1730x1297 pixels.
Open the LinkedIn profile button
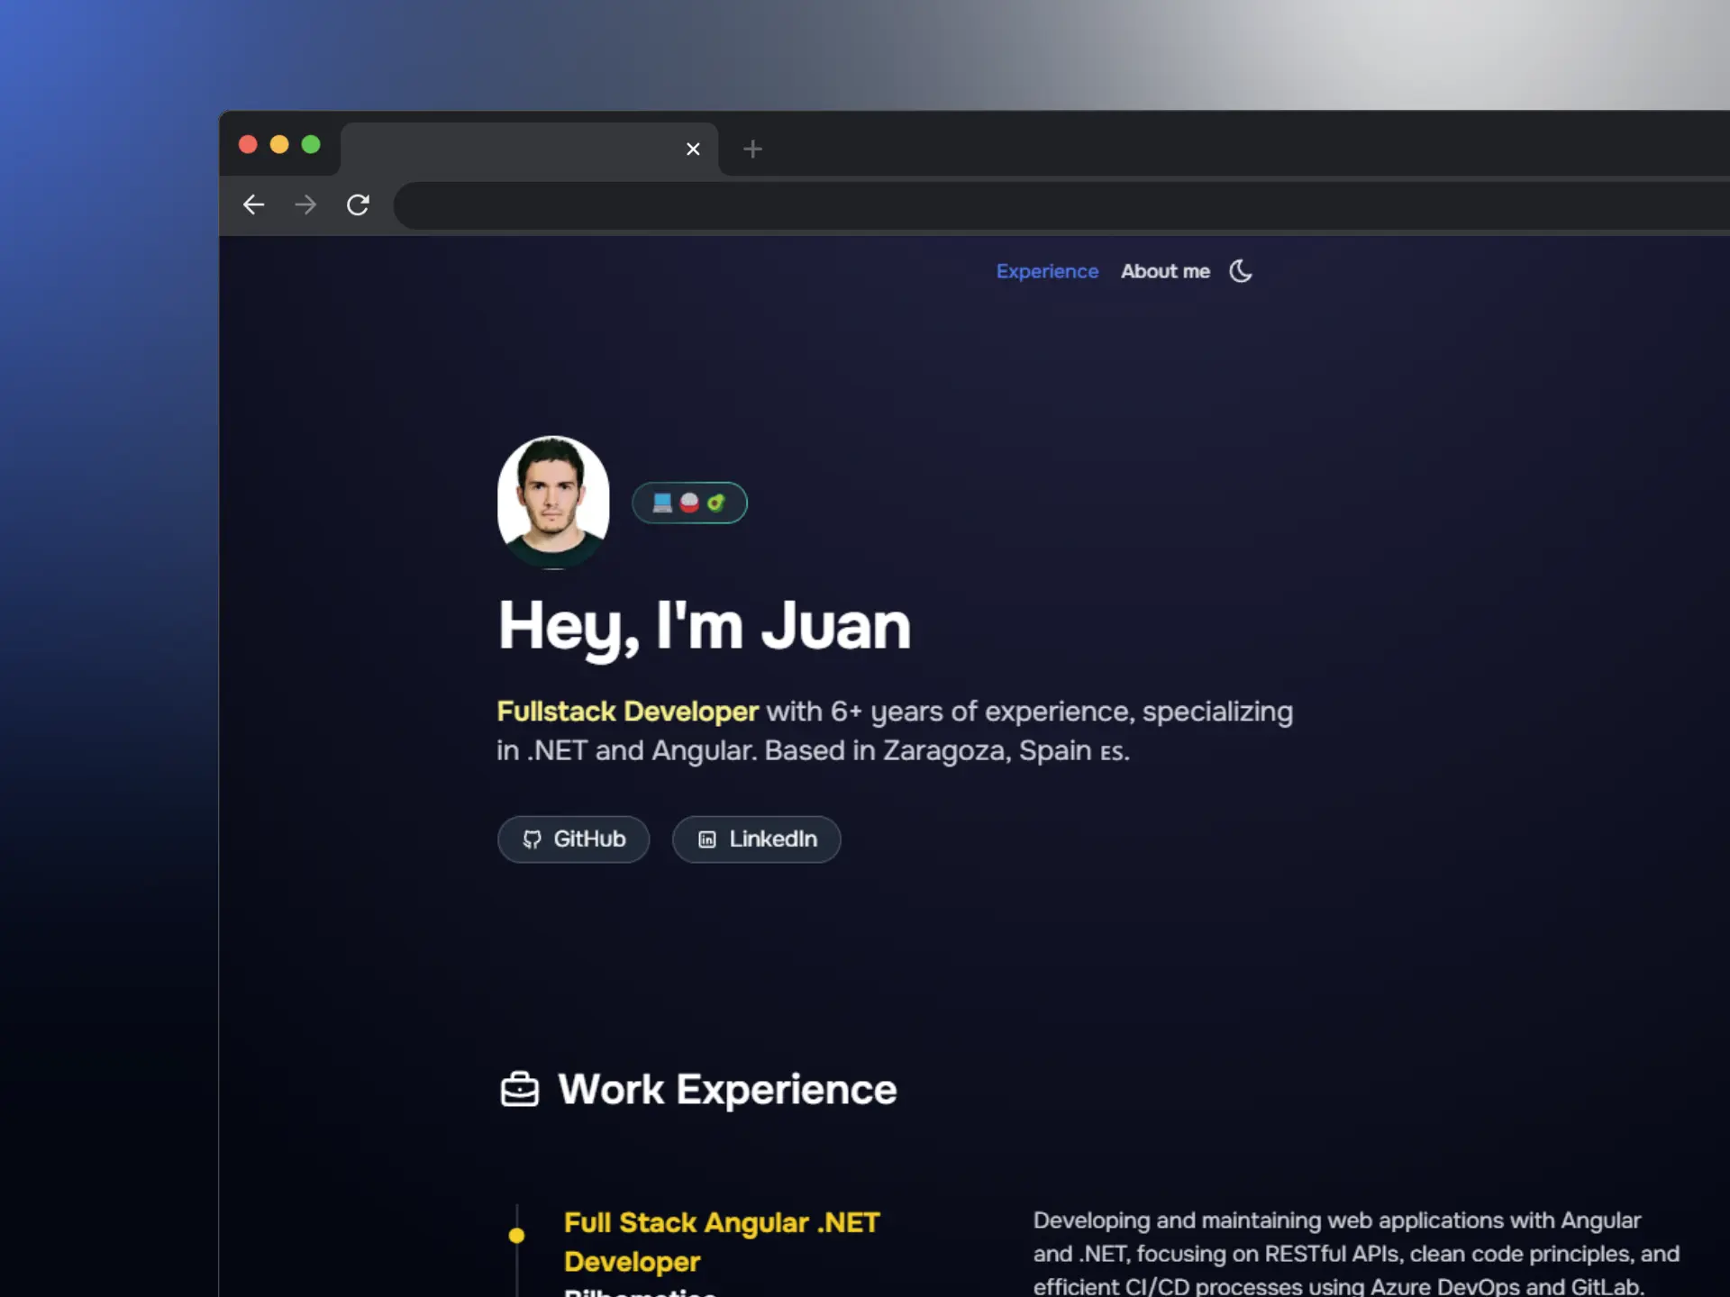coord(756,839)
